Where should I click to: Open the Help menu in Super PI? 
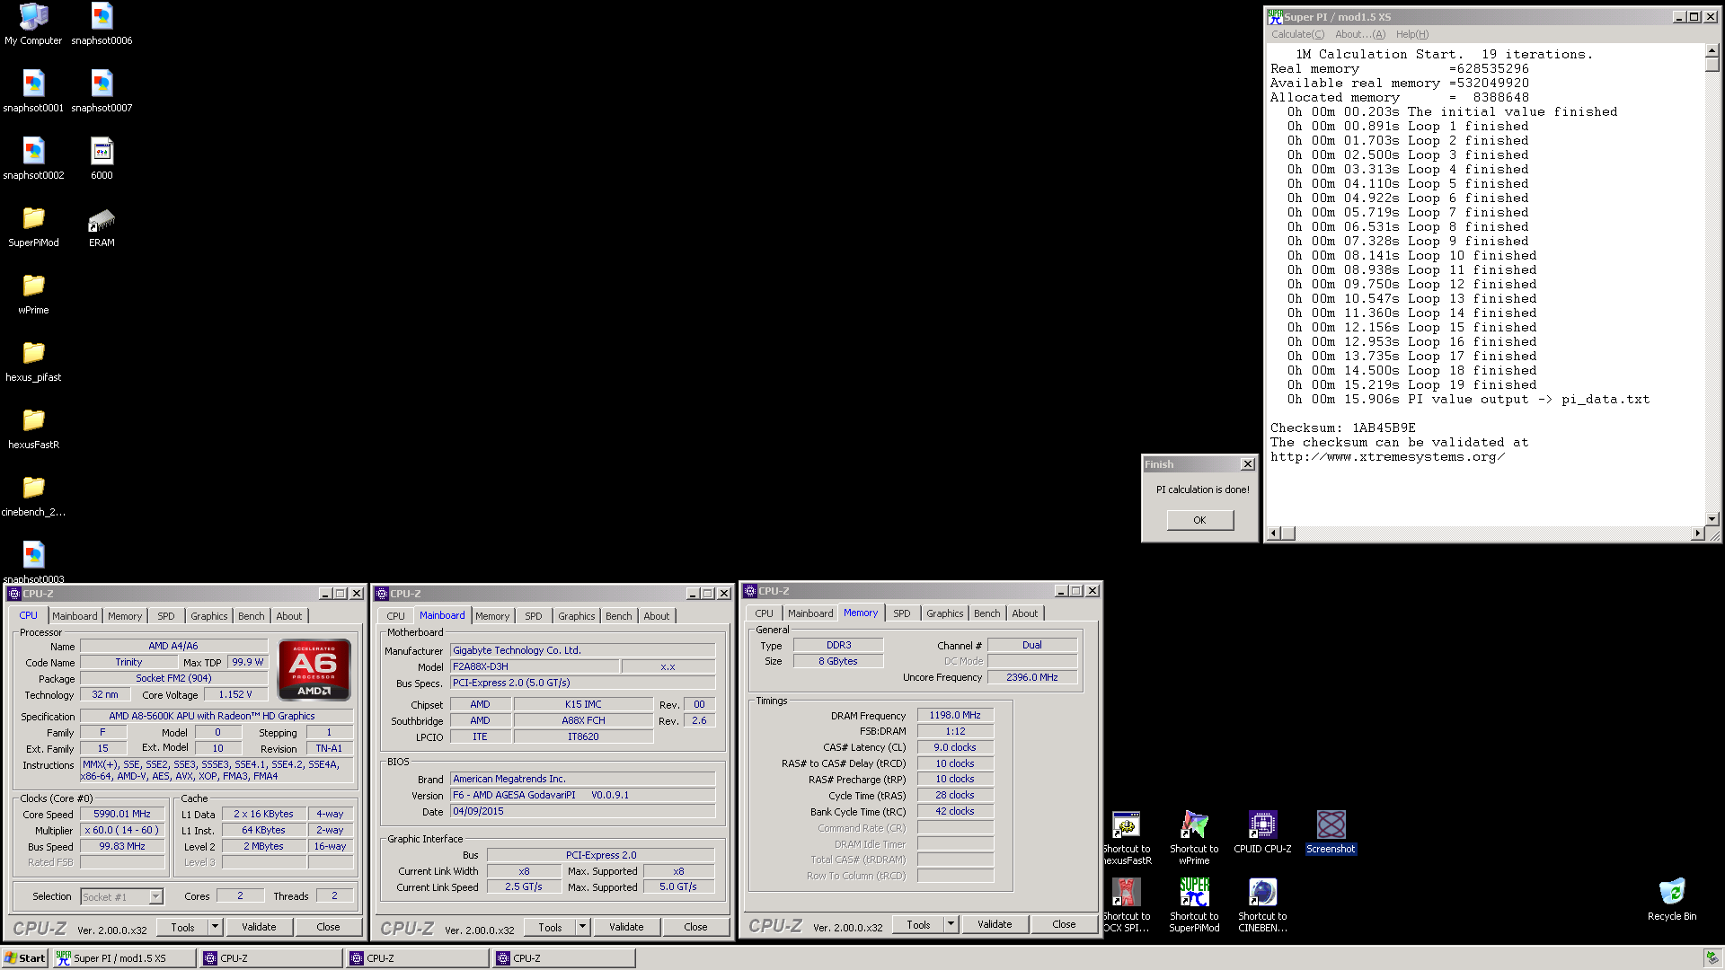tap(1411, 34)
